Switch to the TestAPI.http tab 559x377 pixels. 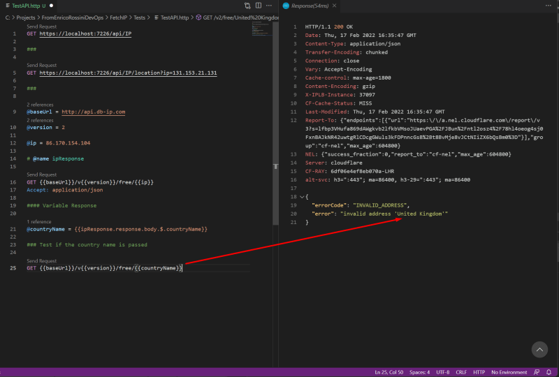(28, 6)
